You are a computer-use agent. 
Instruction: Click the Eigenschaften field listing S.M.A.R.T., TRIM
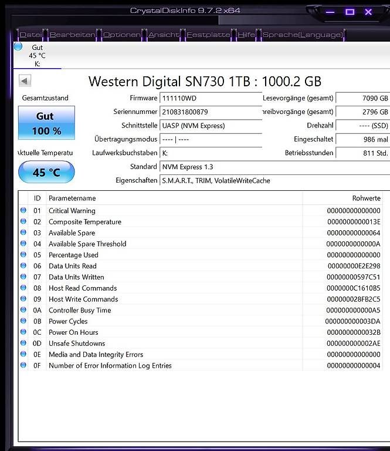[274, 181]
